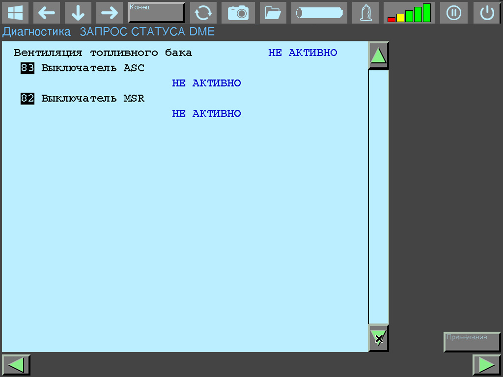This screenshot has width=503, height=377.
Task: Click the right arrow navigation icon
Action: pyautogui.click(x=109, y=13)
